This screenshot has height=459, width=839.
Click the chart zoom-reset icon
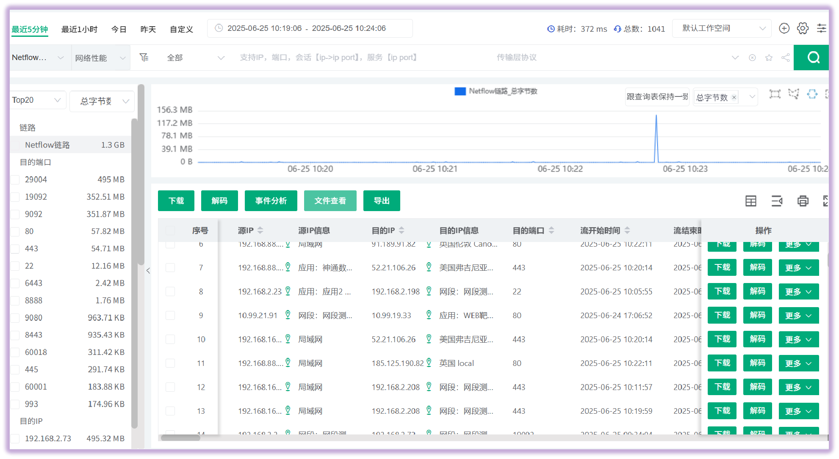[793, 94]
